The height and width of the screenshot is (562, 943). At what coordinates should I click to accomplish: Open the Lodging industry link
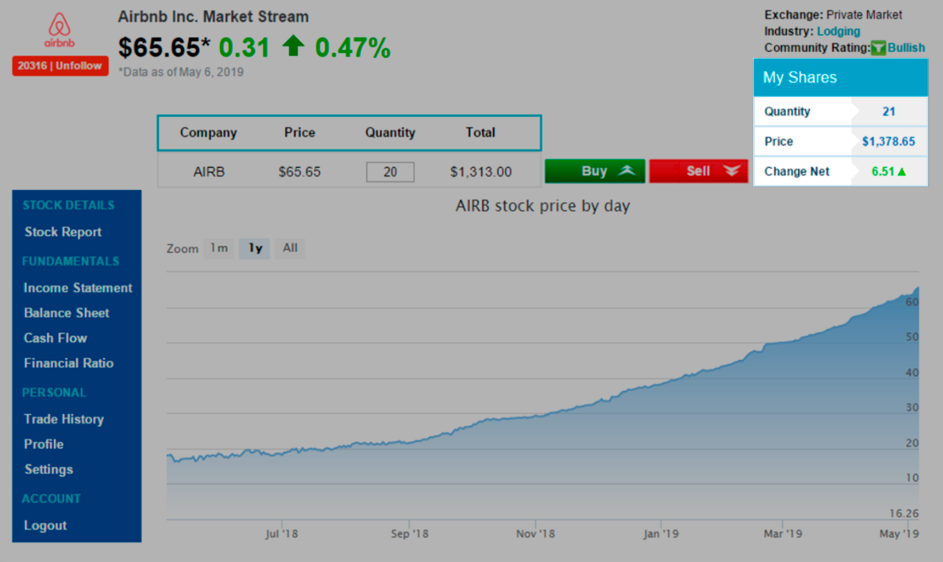pyautogui.click(x=839, y=32)
